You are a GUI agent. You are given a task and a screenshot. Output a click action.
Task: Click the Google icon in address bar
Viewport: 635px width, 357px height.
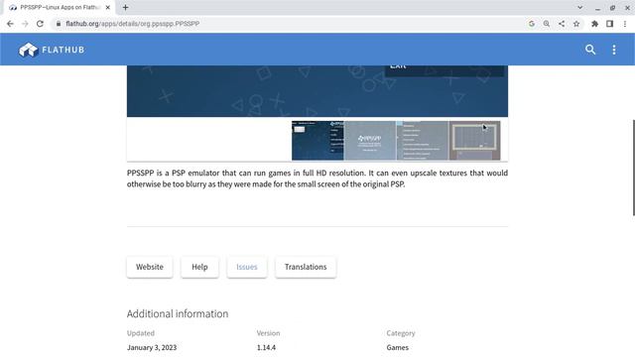point(532,24)
